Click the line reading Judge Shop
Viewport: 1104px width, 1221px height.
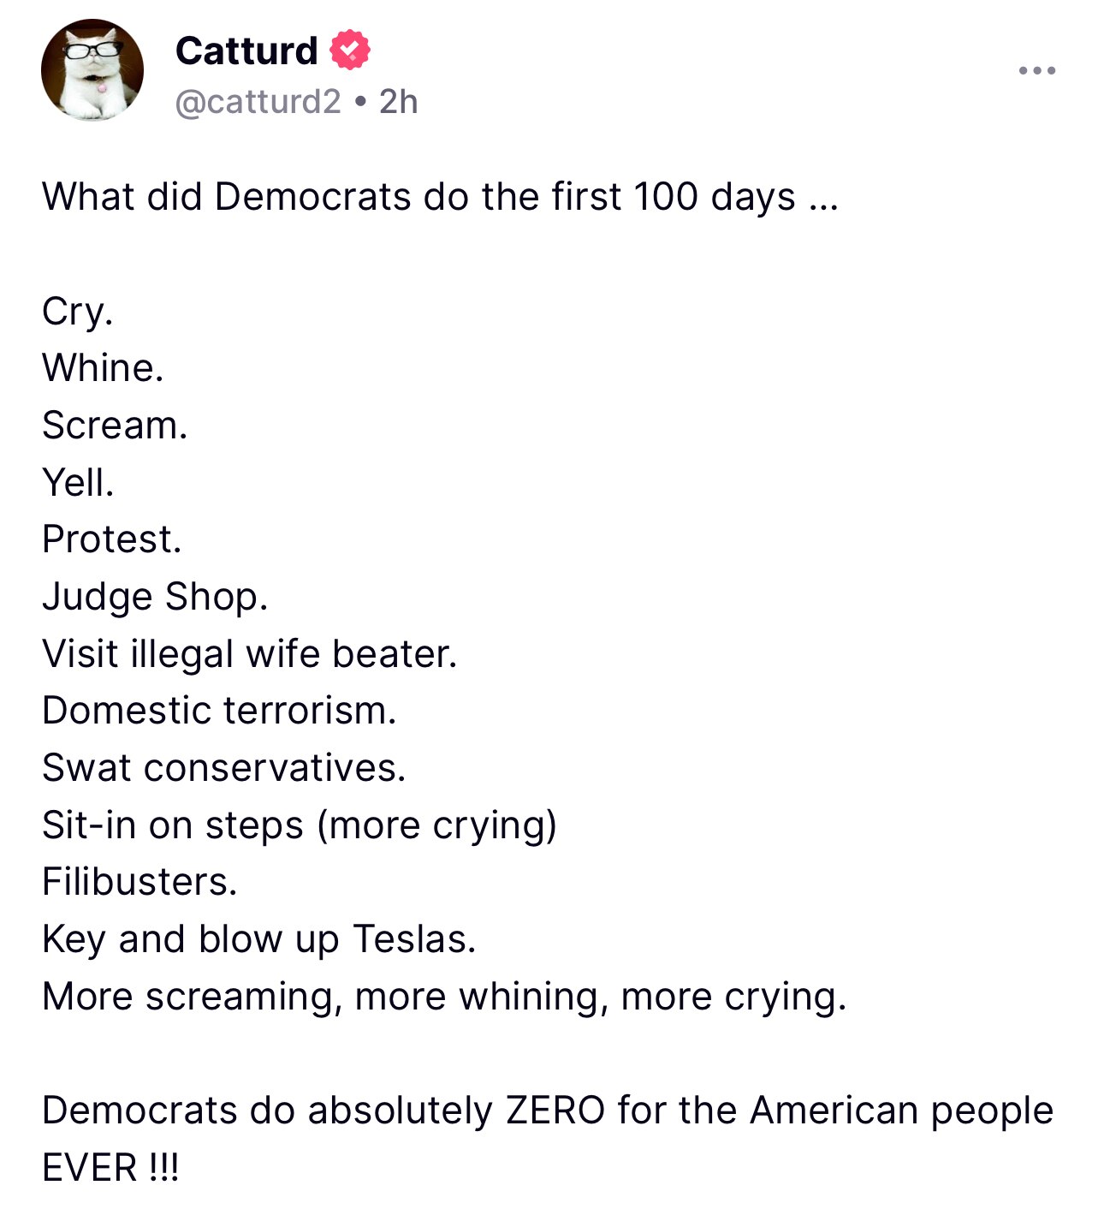pyautogui.click(x=156, y=595)
